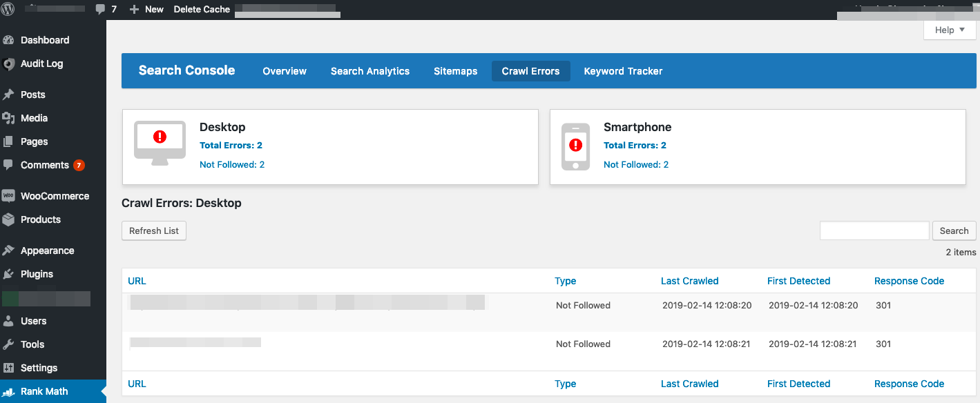Select the Crawl Errors tab
This screenshot has width=980, height=403.
(x=531, y=71)
